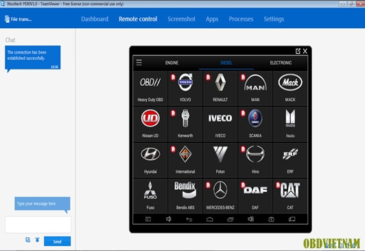Click the chat message input field

tap(38, 224)
